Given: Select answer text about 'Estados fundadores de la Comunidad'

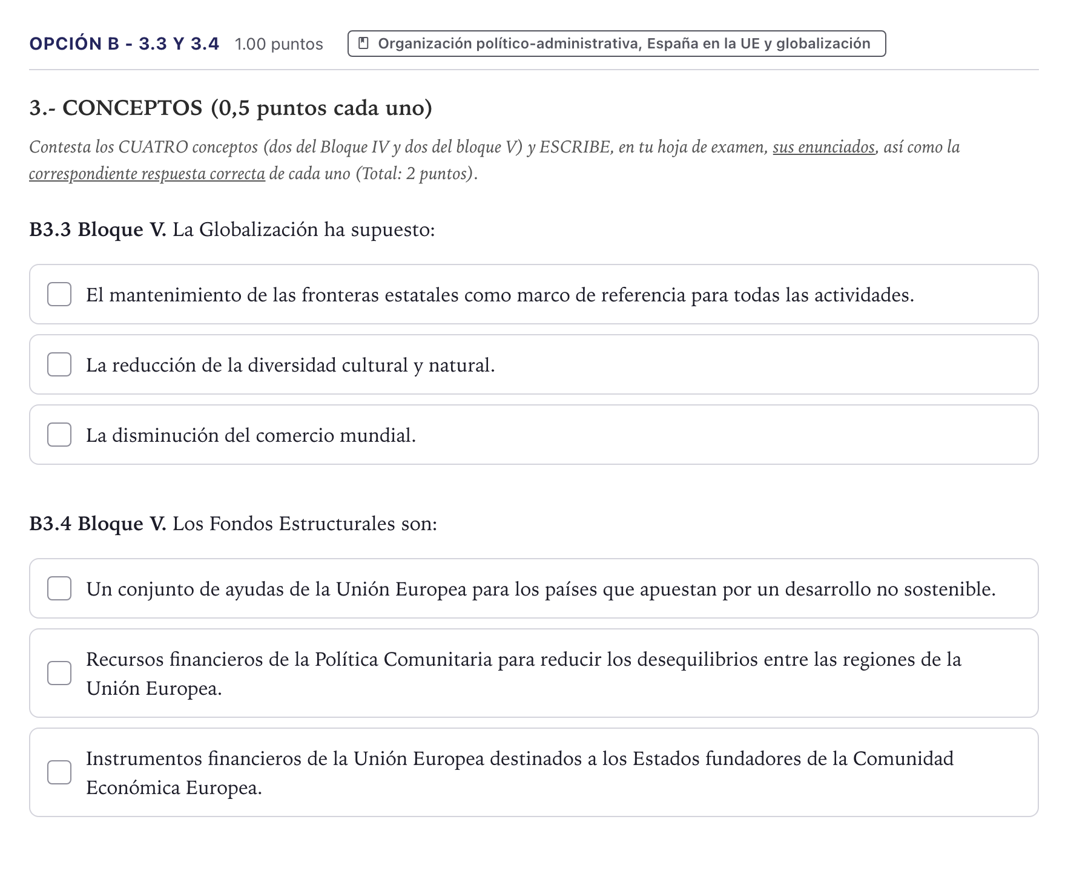Looking at the screenshot, I should [x=520, y=773].
